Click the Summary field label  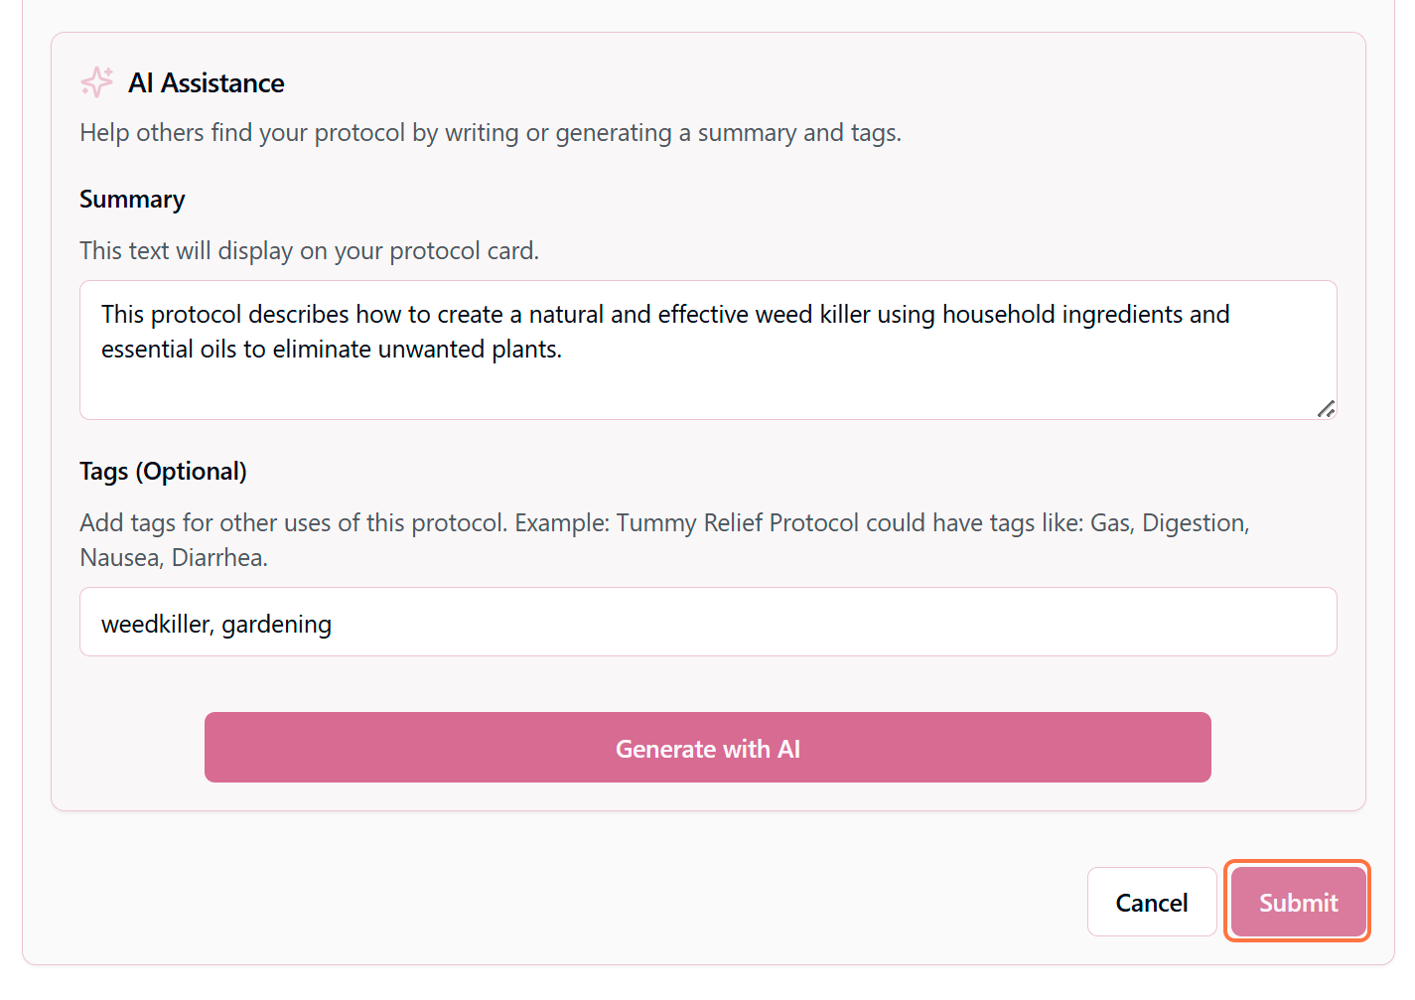pos(132,200)
